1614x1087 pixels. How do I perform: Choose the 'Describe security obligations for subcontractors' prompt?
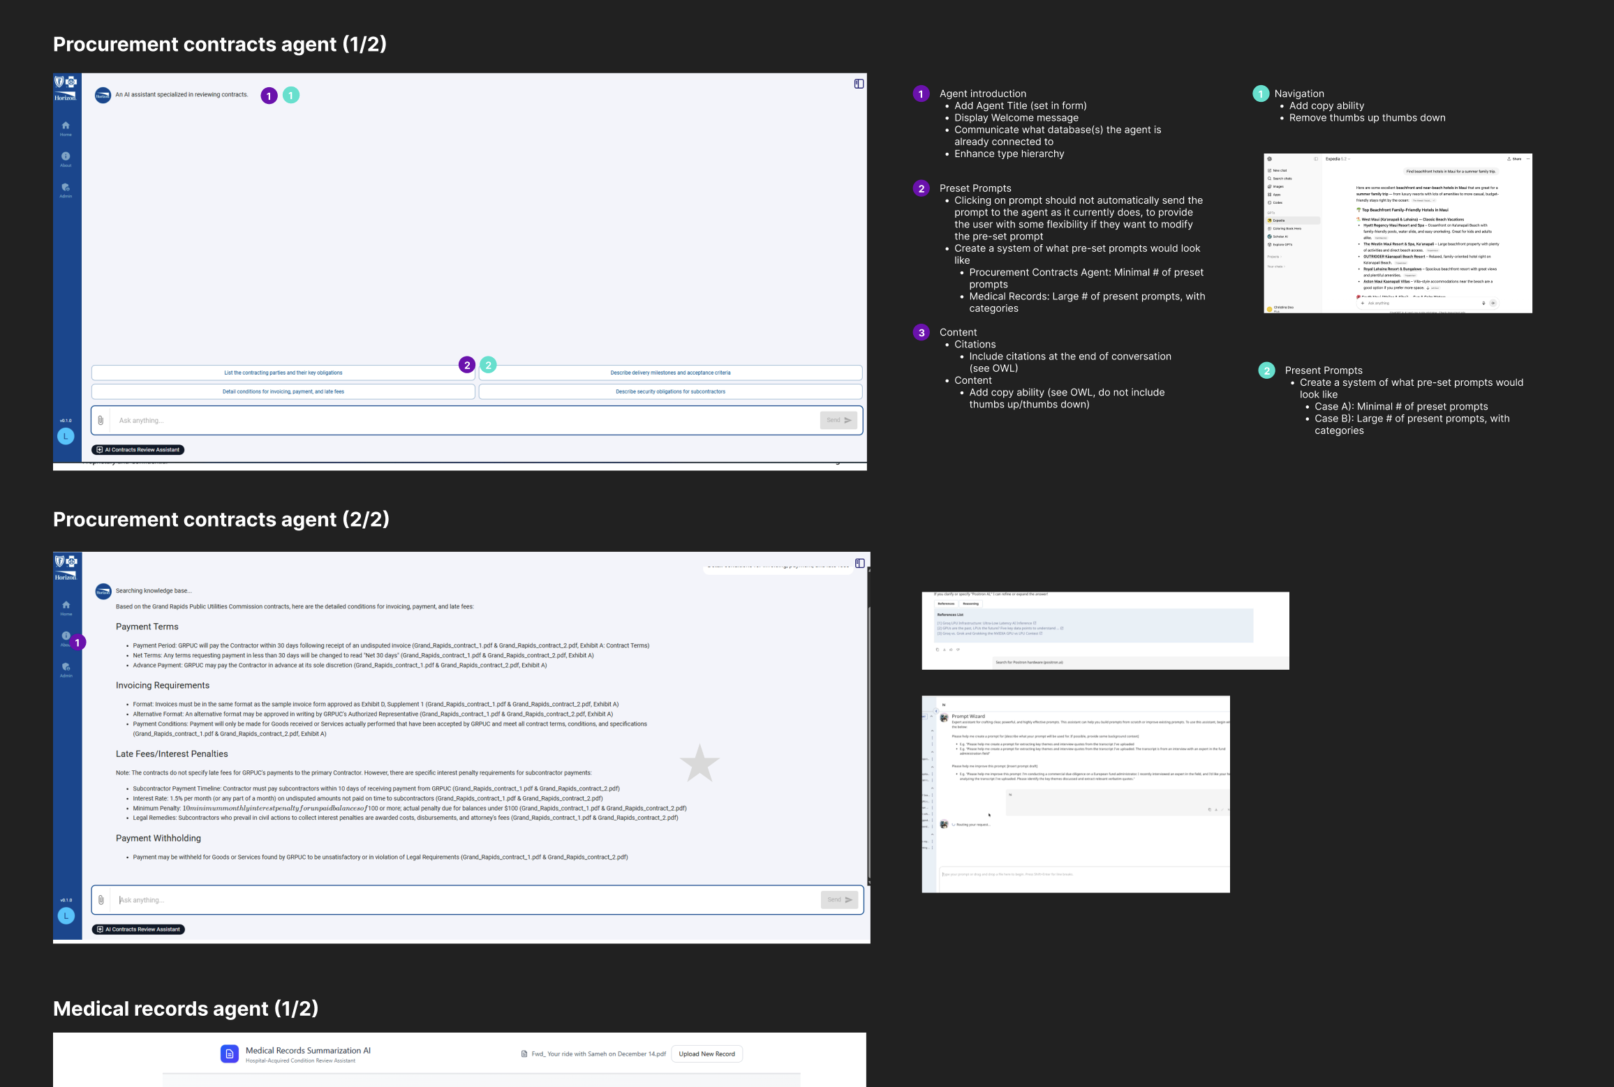tap(670, 391)
